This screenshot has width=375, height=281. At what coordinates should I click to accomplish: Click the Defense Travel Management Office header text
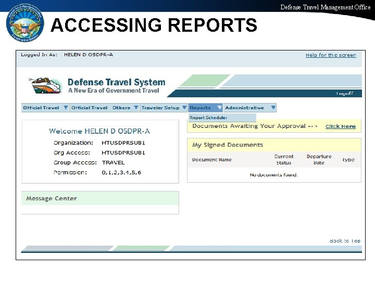[x=326, y=7]
